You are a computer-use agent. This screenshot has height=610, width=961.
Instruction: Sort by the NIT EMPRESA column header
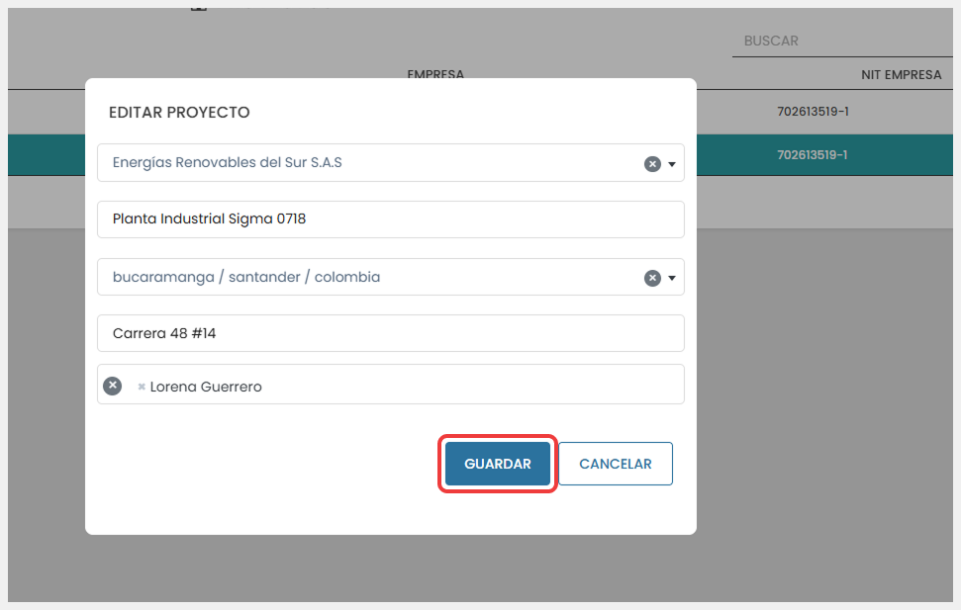901,75
